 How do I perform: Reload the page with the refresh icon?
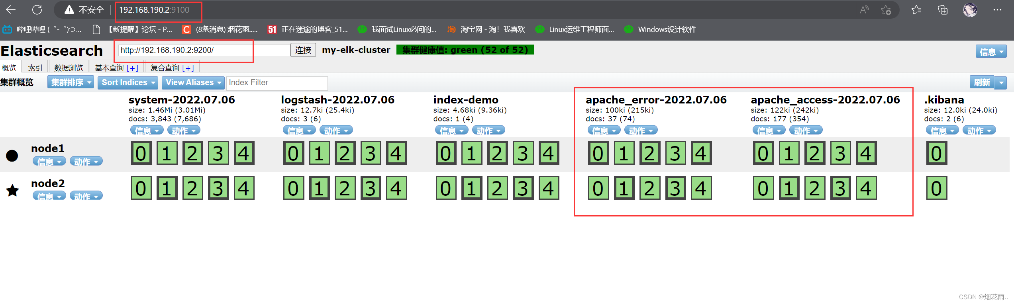[x=37, y=10]
